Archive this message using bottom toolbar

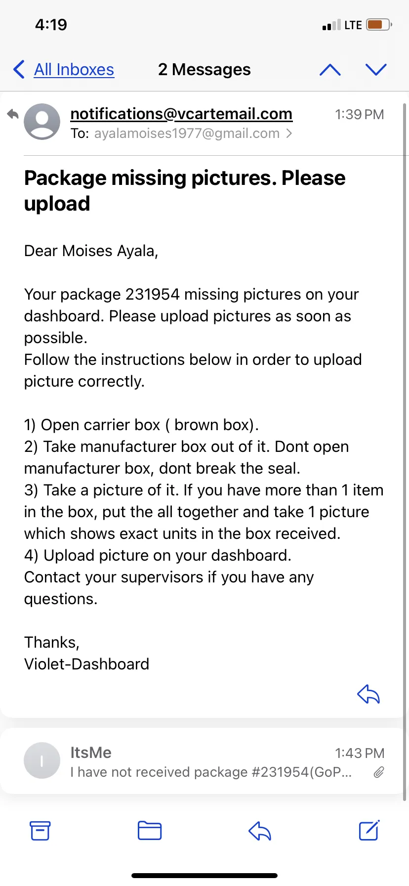click(x=40, y=831)
